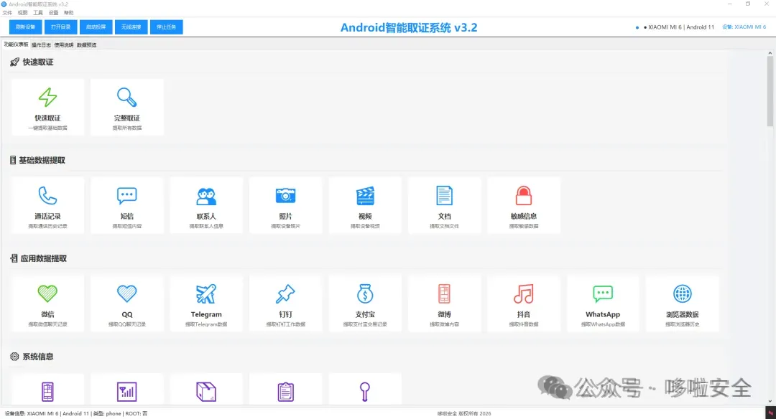Open 浏览器数据 browser history extraction
The image size is (776, 419).
[683, 303]
